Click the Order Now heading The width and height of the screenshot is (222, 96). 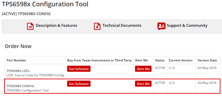coord(18,46)
